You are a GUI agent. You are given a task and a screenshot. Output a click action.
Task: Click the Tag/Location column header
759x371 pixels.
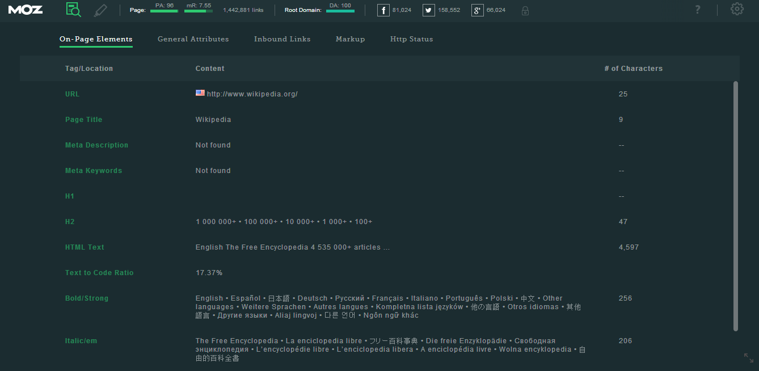pos(89,69)
